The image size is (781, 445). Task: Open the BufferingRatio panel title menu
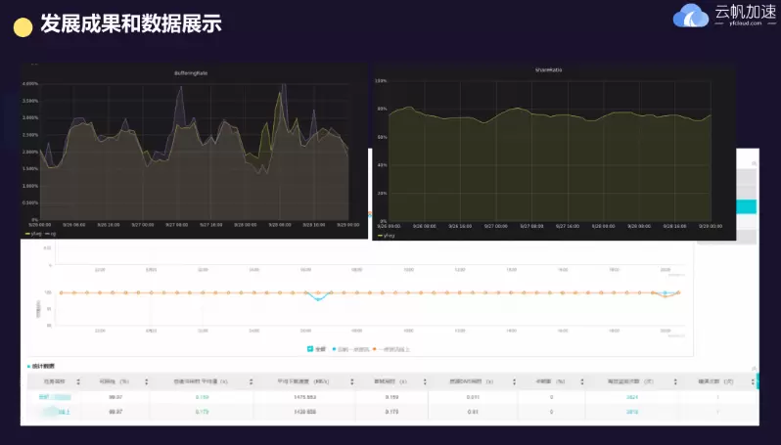187,71
